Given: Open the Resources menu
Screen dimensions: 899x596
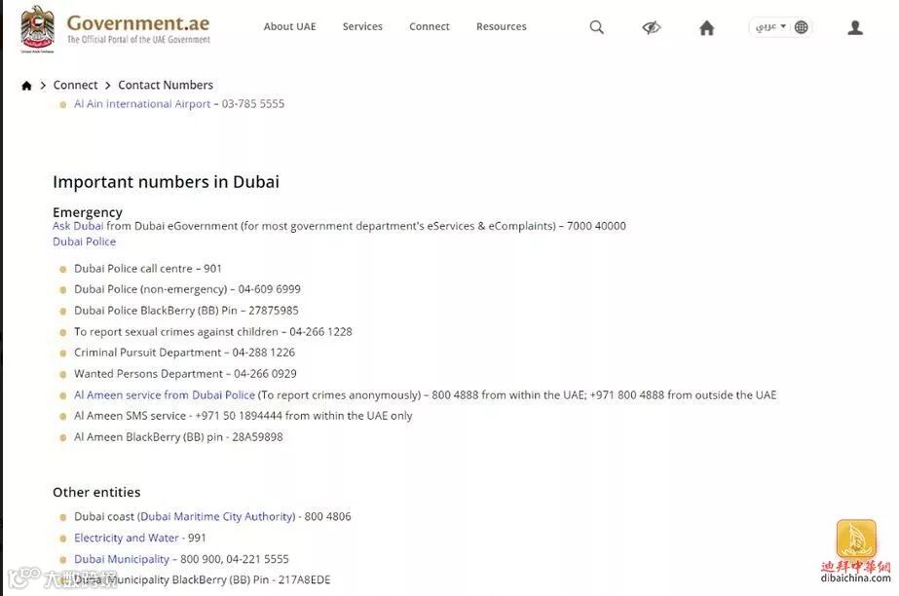Looking at the screenshot, I should pos(501,26).
